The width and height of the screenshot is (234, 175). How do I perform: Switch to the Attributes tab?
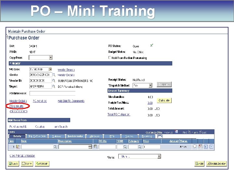coord(95,136)
